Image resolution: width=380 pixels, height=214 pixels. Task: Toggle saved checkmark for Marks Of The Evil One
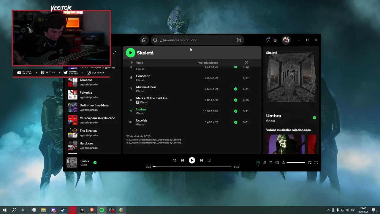[x=236, y=100]
